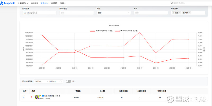Remove the 下载量 tag
This screenshot has width=212, height=106.
tap(179, 13)
